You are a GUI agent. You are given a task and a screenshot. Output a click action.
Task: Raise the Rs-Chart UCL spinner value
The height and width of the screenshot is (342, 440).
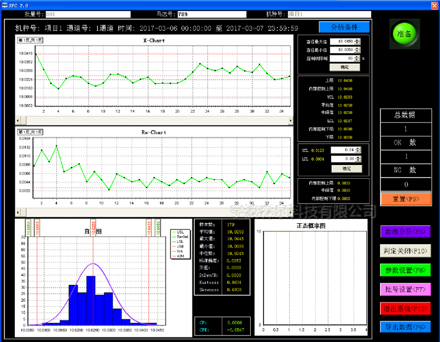[357, 148]
